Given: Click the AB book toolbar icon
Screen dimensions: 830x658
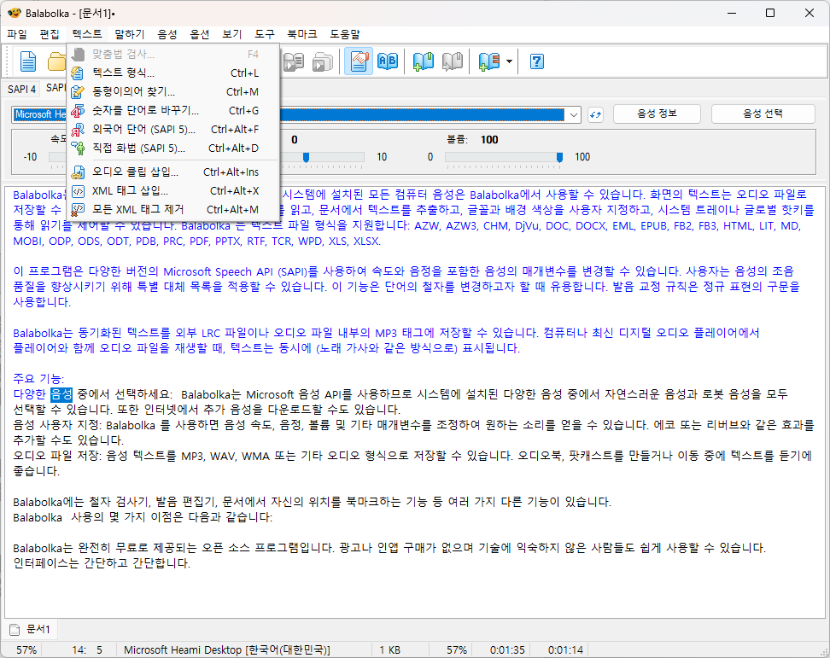Looking at the screenshot, I should coord(388,61).
